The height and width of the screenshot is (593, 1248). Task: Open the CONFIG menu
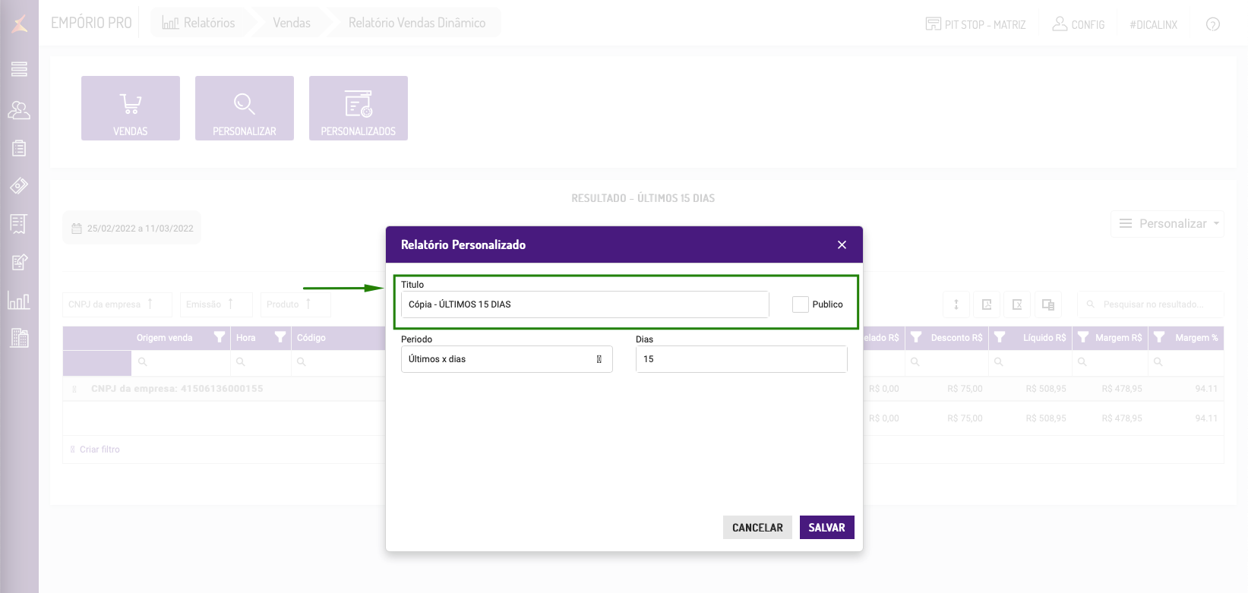pos(1079,24)
